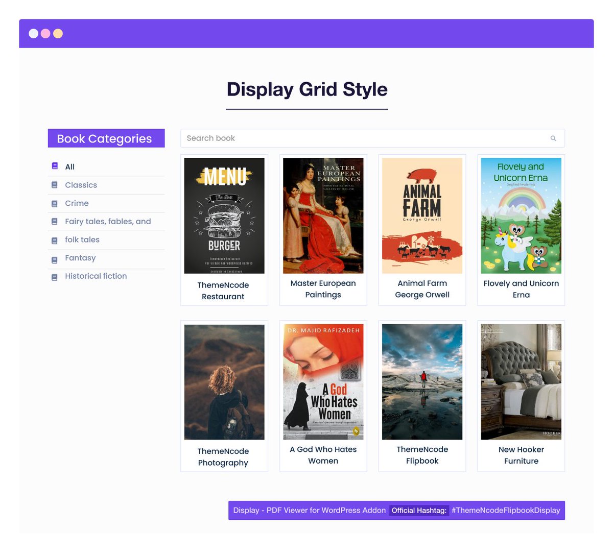Select the Classics category

coord(81,185)
